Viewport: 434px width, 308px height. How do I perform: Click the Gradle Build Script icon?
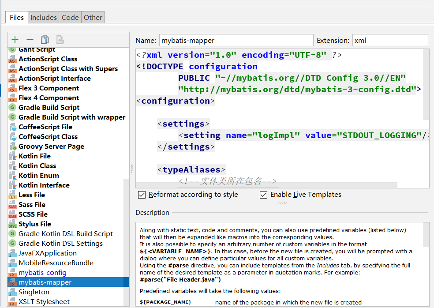coord(12,107)
